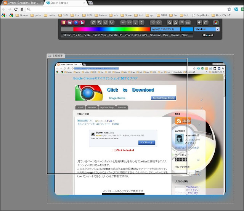Go forward with the browser forward arrow

10,9
